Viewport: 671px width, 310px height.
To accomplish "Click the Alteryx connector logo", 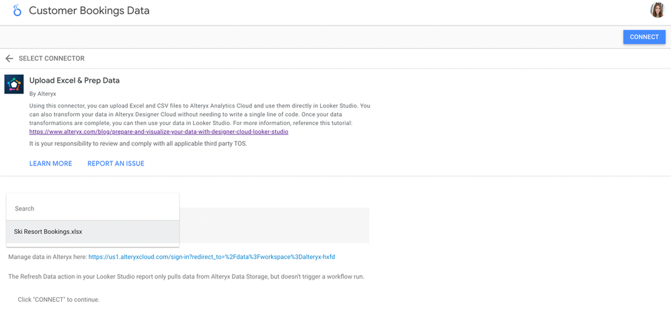I will pyautogui.click(x=14, y=84).
